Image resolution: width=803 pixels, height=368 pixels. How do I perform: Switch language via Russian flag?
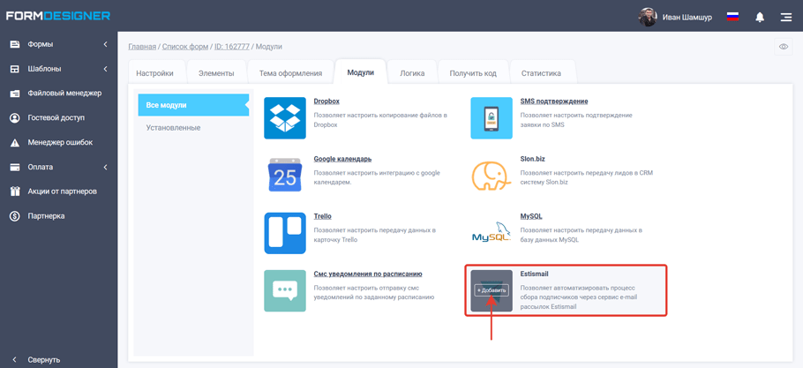733,17
